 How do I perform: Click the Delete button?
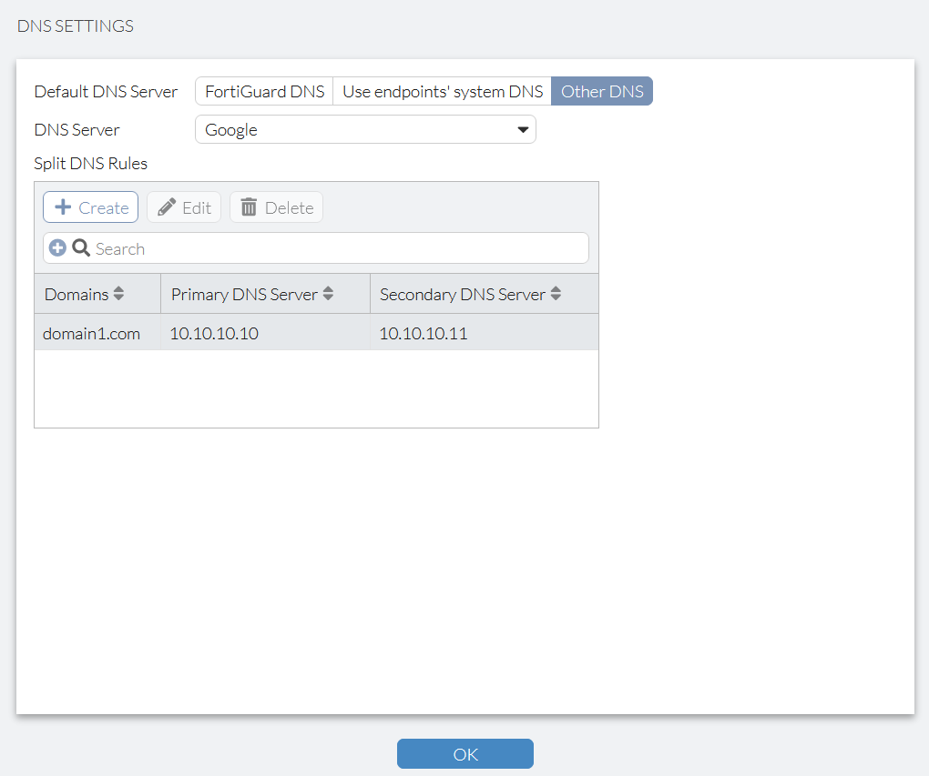coord(276,207)
